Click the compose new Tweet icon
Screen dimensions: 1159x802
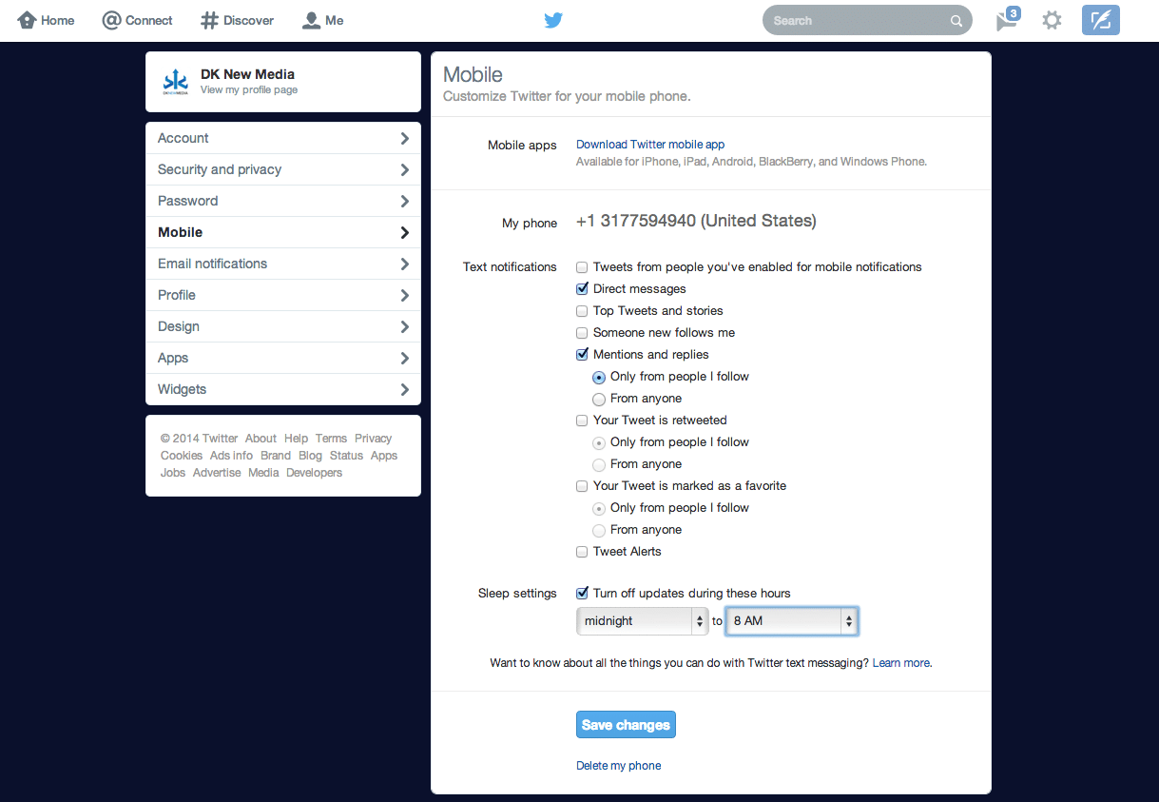[x=1100, y=20]
